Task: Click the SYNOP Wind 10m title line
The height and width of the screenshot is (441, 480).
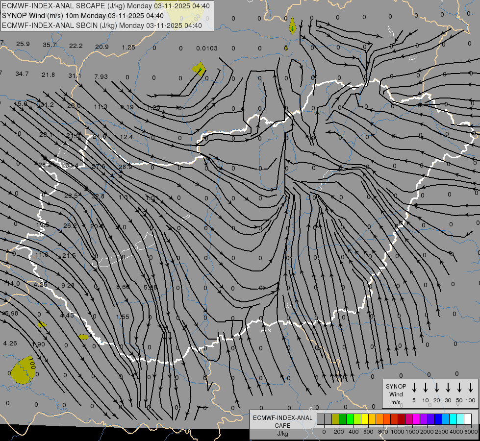Action: (x=83, y=16)
